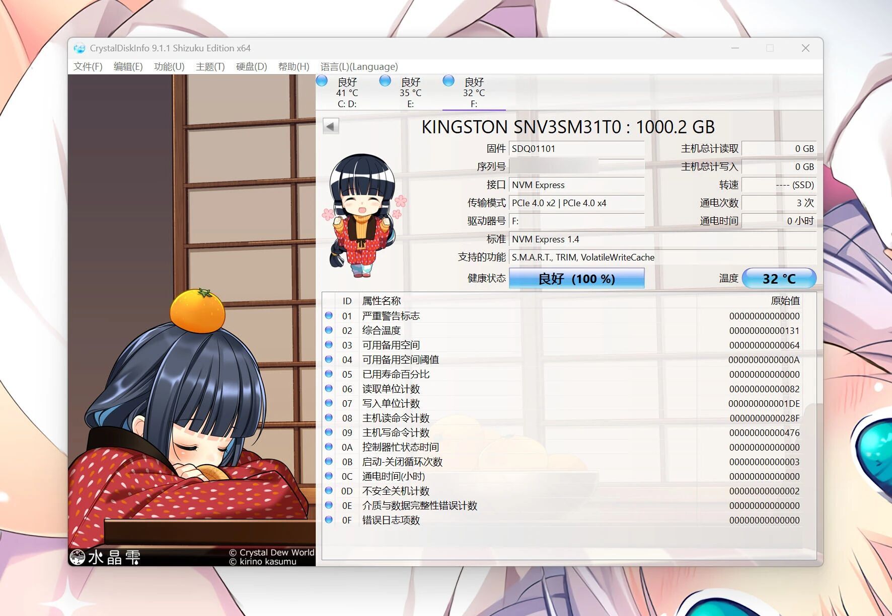This screenshot has height=616, width=892.
Task: Close the CrystalDiskInfo window
Action: [x=805, y=48]
